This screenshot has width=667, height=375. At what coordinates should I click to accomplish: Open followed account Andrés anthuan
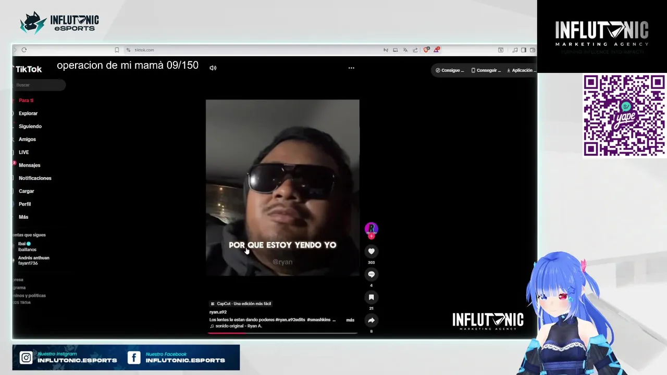34,260
